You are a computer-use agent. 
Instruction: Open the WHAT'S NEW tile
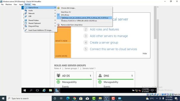[x=63, y=35]
